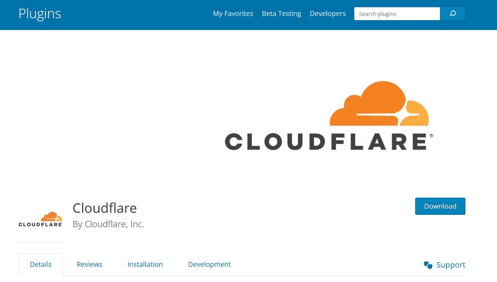Focus the Search plugins field
The height and width of the screenshot is (282, 497).
click(397, 14)
